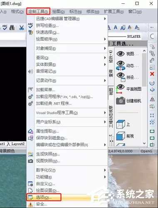Open 绘图(D) menu in menu bar
The height and width of the screenshot is (208, 158).
[59, 12]
